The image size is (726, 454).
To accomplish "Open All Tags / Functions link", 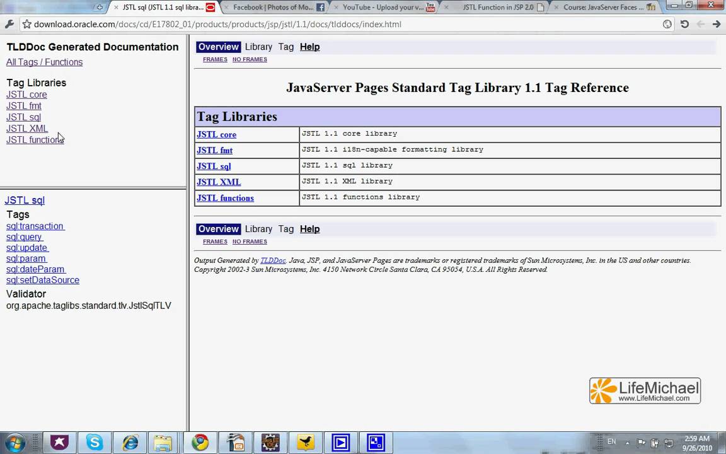I will coord(45,62).
